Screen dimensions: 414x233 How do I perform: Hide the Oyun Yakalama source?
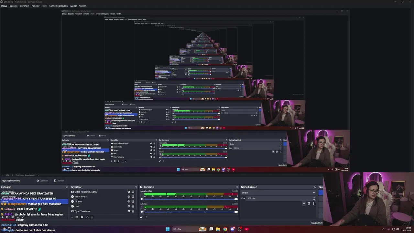pos(129,211)
